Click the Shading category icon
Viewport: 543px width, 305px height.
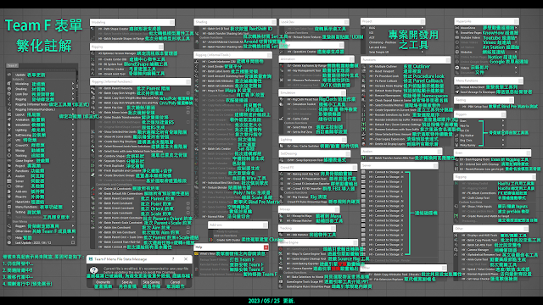point(9,89)
